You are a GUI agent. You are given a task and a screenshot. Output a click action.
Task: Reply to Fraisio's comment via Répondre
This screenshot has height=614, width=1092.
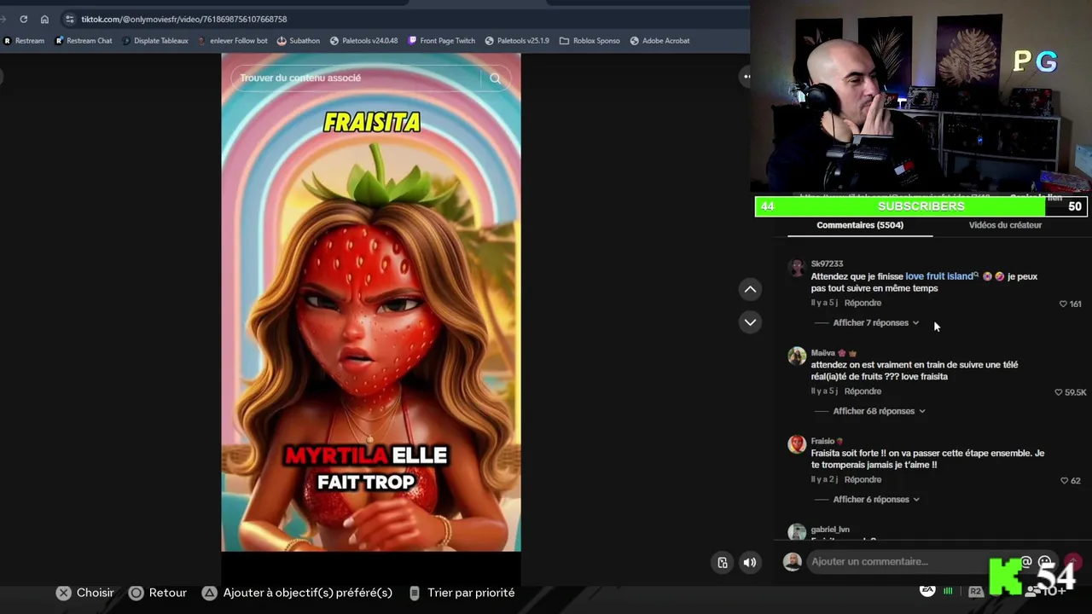(863, 479)
